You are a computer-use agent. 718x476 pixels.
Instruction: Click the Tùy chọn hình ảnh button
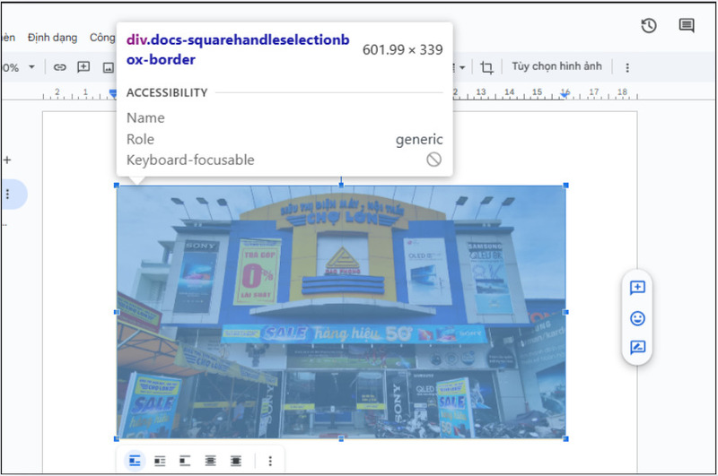tap(556, 67)
